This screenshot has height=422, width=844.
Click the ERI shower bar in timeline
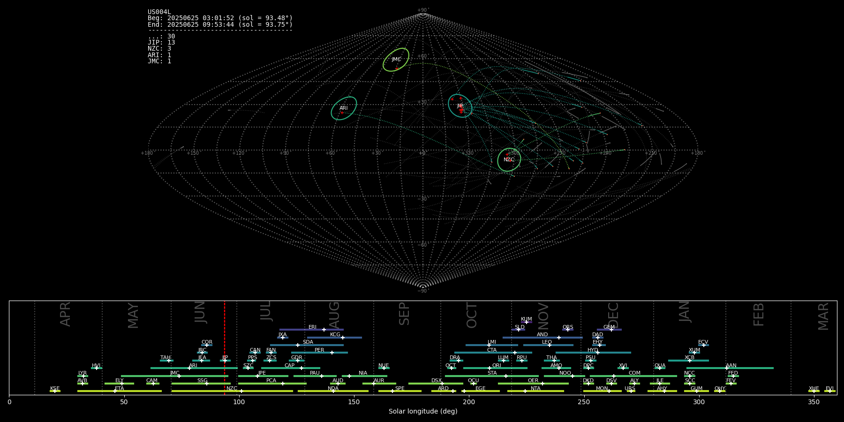(x=311, y=330)
